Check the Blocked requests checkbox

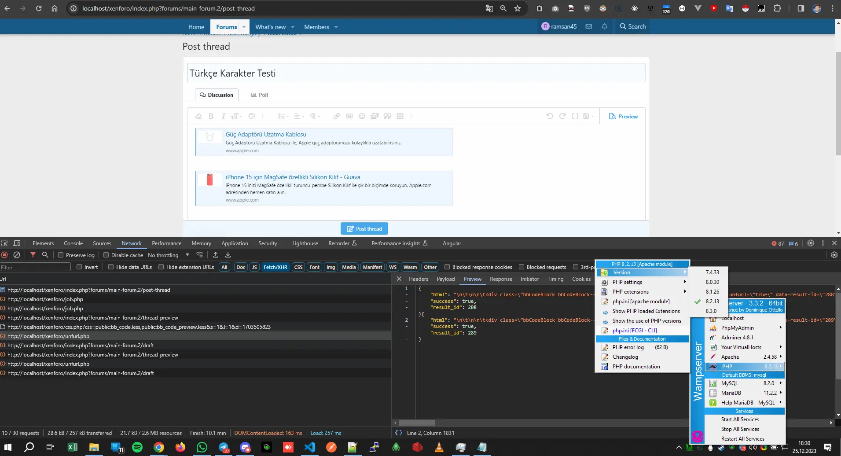click(x=521, y=267)
